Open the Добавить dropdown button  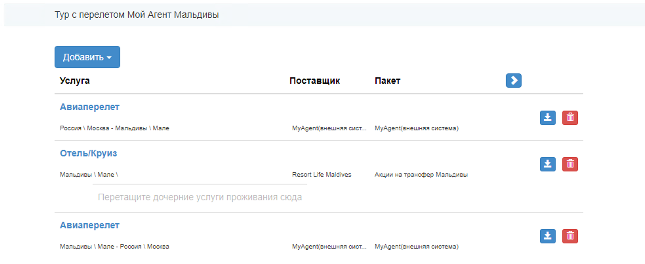click(x=87, y=57)
